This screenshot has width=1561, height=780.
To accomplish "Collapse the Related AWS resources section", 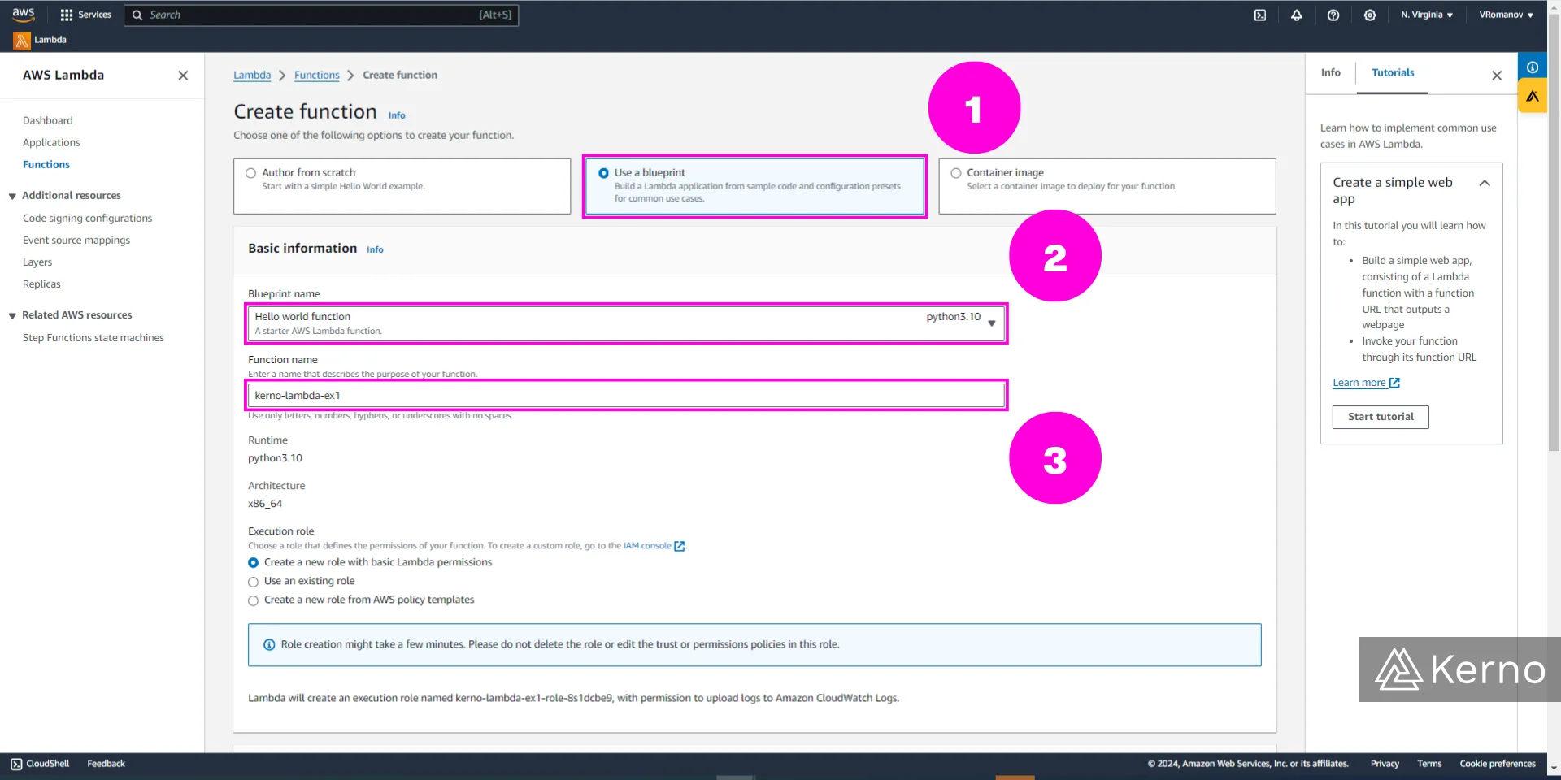I will click(12, 315).
